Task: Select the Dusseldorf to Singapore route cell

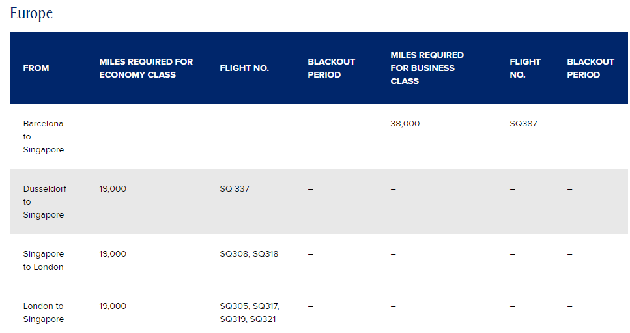Action: point(44,201)
